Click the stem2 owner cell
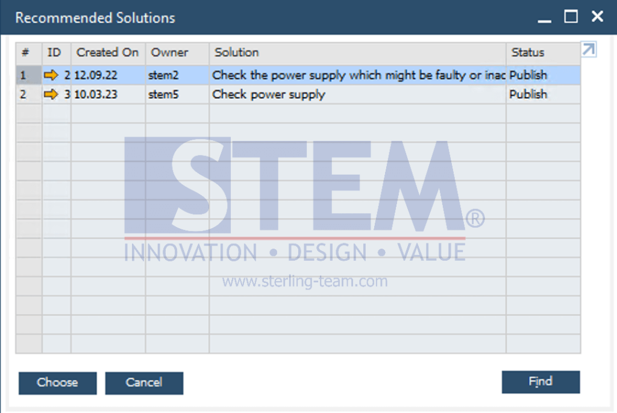 point(164,75)
